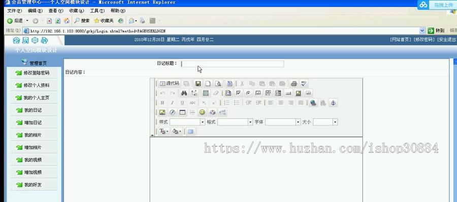Click the Smiley face icon
This screenshot has width=457, height=202.
(x=202, y=112)
